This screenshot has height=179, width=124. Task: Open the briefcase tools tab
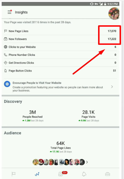[107, 174]
